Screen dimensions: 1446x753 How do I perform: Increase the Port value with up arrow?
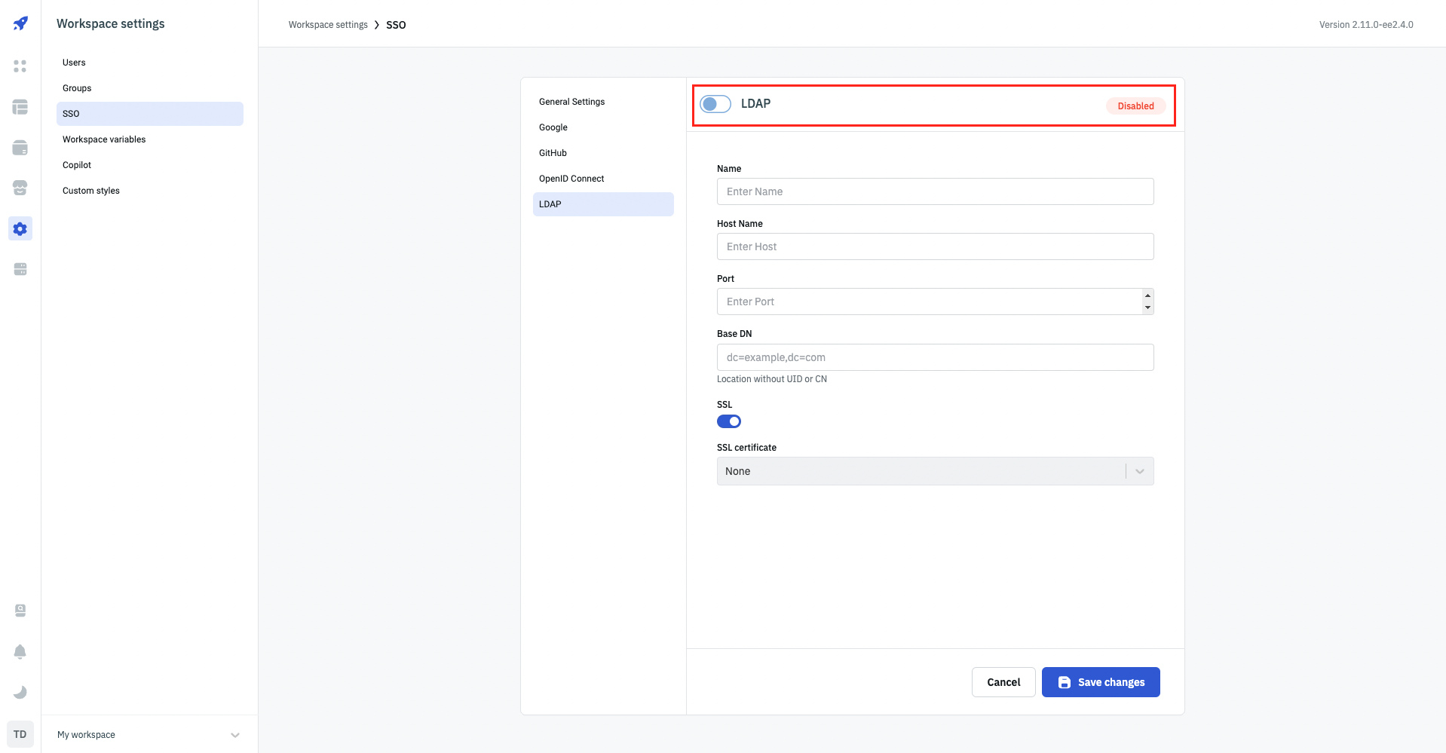1147,295
